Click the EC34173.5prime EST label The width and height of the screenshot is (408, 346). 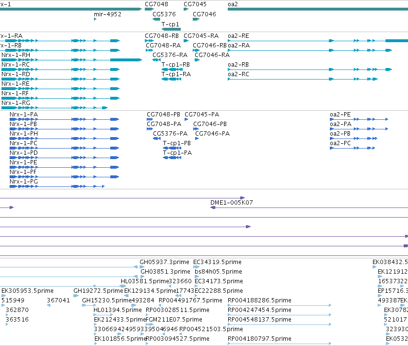(x=219, y=281)
